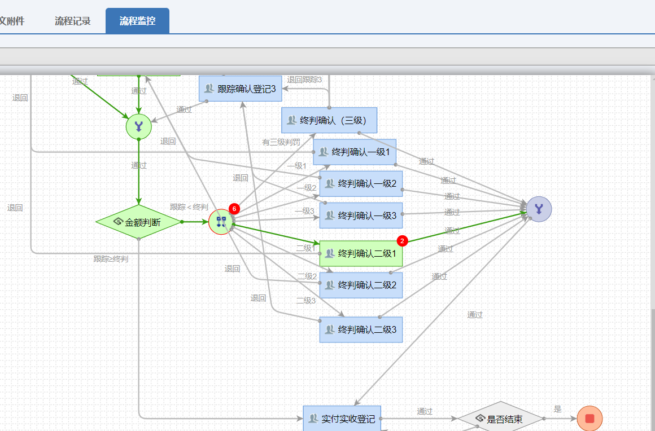Click the user icon in 终判确认二级1

tap(330, 253)
